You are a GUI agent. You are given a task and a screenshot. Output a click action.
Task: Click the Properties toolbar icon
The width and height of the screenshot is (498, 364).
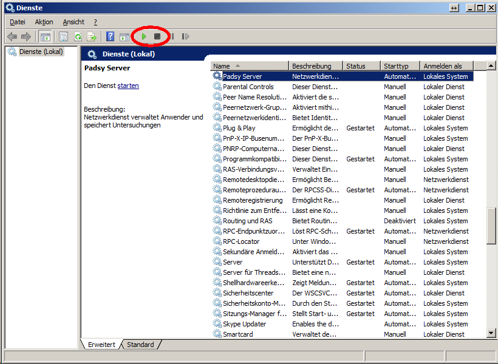click(63, 36)
